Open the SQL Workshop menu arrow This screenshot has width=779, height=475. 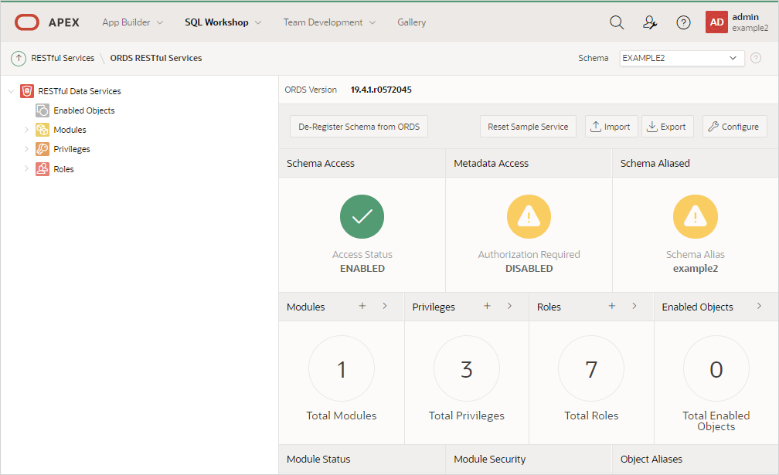(258, 23)
